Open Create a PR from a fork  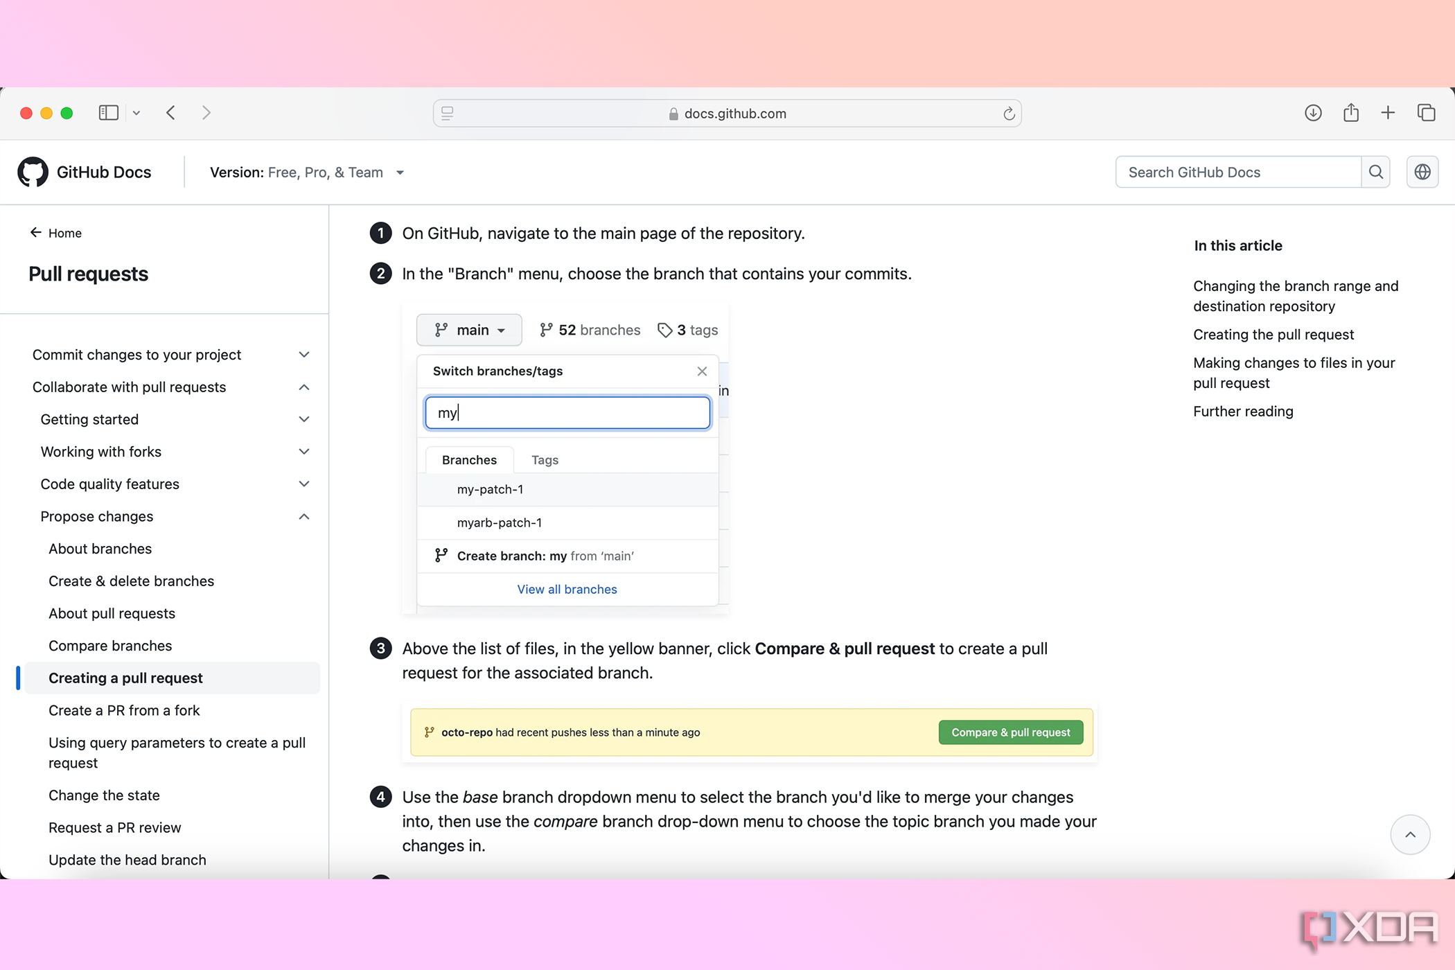click(124, 710)
